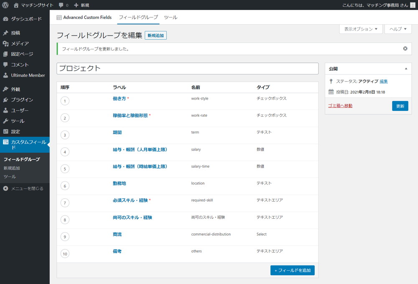Open the comments bubble icon in admin bar
This screenshot has height=284, width=418.
pyautogui.click(x=61, y=5)
